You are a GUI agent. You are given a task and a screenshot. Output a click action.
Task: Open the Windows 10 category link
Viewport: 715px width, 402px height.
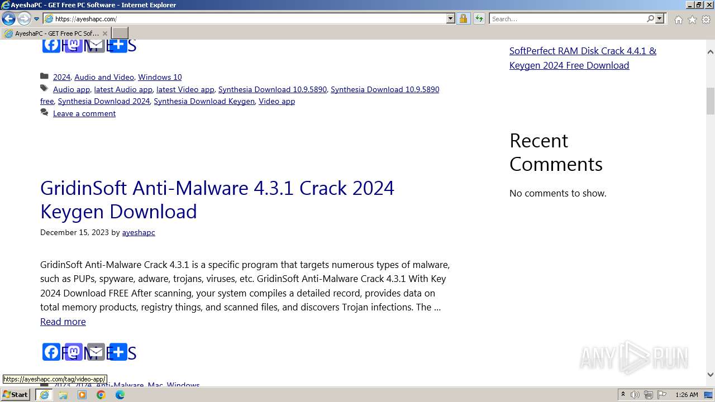[160, 77]
